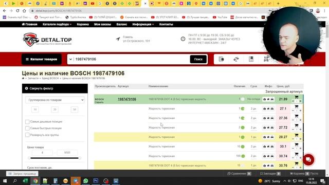The height and width of the screenshot is (185, 329).
Task: Click the browser address bar
Action: pyautogui.click(x=147, y=11)
